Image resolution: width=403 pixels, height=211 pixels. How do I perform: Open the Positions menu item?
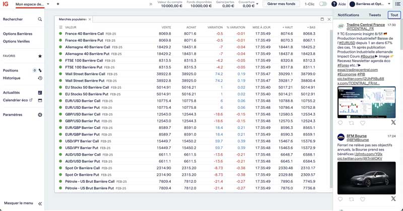click(11, 71)
